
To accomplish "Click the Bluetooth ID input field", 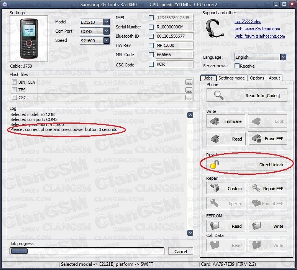I will point(174,36).
